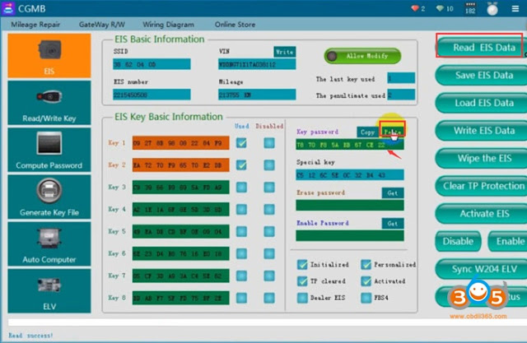The height and width of the screenshot is (343, 527).
Task: Click the Mileage input field
Action: coord(257,95)
